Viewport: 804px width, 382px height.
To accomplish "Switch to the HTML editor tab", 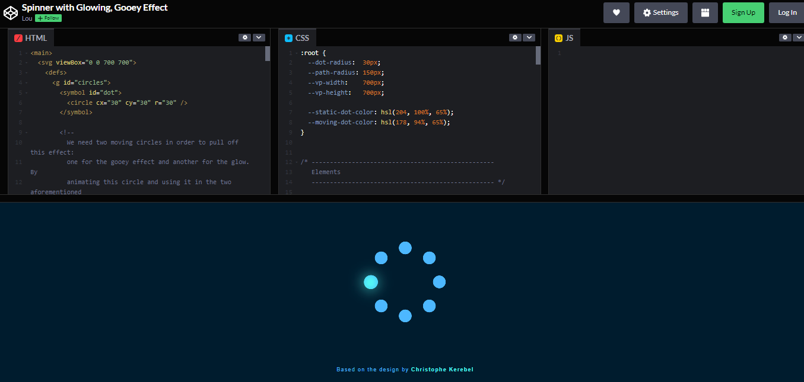I will [x=34, y=37].
